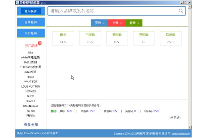Open the GUCCI brand link
Viewport: 207px width, 138px height.
pyautogui.click(x=31, y=96)
